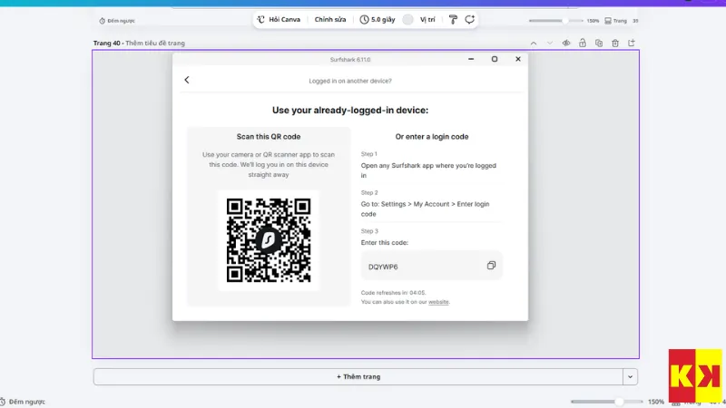Click the Use your already-logged-in device heading

[x=350, y=110]
